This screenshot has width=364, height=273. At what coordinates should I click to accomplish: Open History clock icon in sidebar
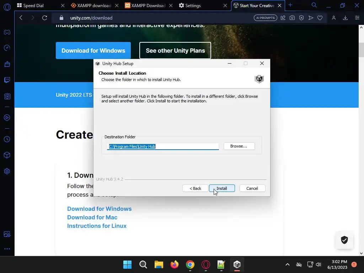[7, 139]
